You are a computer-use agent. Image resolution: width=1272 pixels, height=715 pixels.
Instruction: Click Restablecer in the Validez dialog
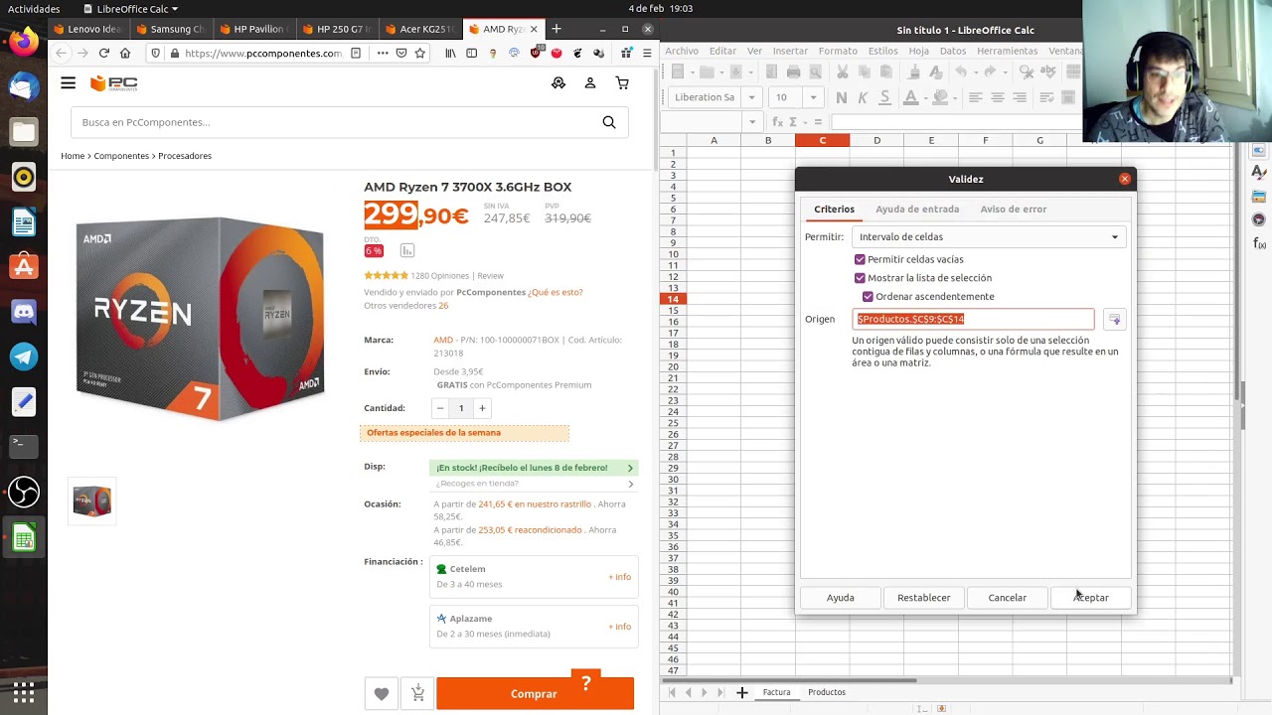(x=923, y=598)
